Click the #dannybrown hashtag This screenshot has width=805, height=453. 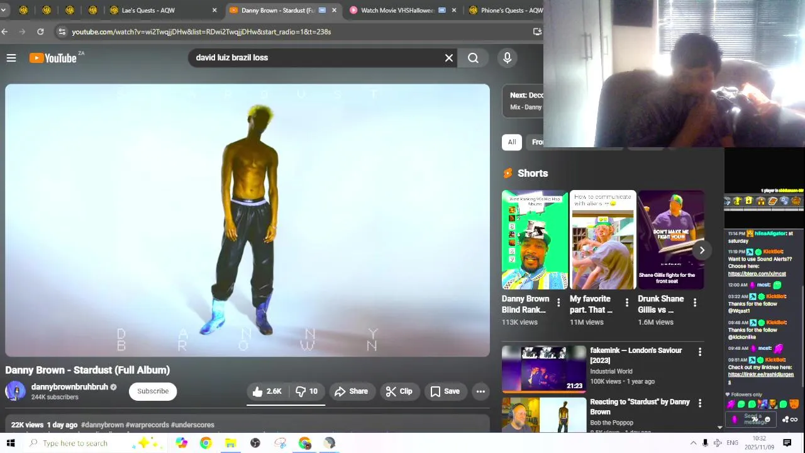click(103, 425)
